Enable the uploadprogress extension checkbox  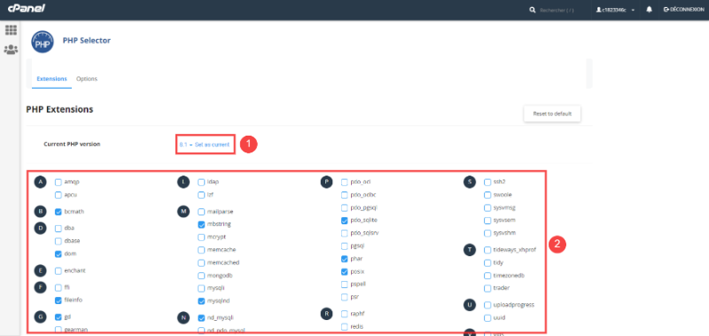click(x=487, y=305)
